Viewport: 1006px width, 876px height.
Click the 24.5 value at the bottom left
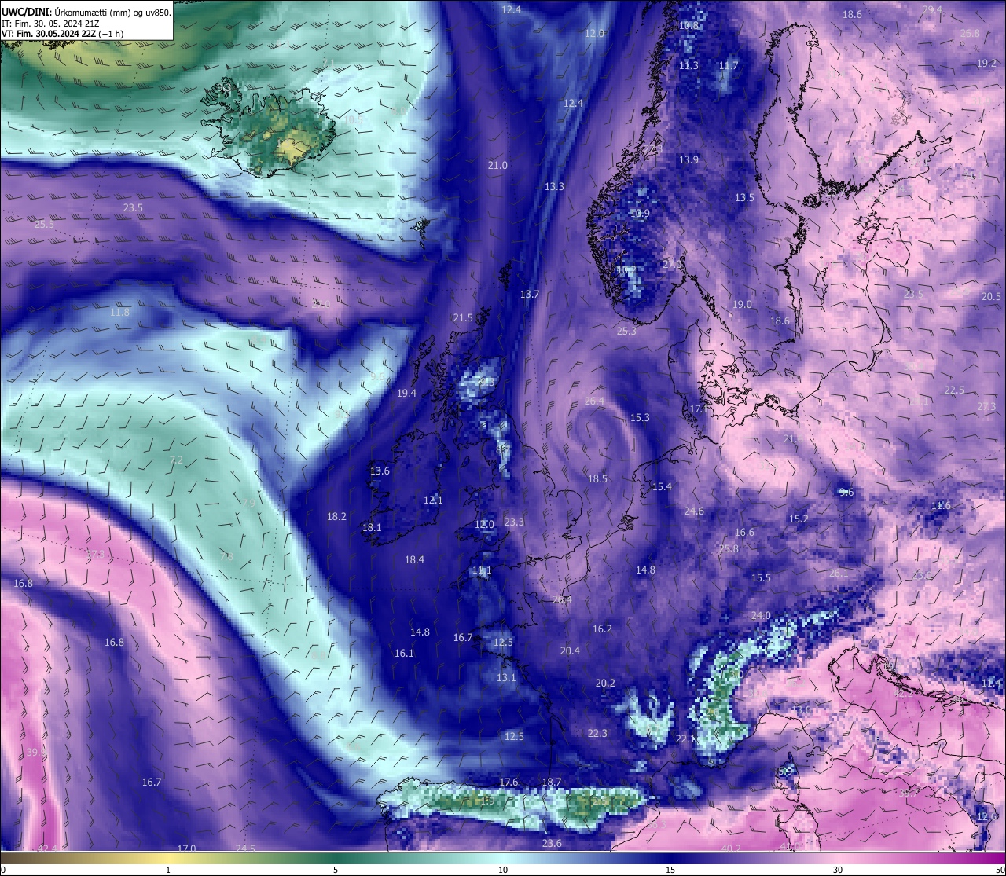tap(245, 848)
